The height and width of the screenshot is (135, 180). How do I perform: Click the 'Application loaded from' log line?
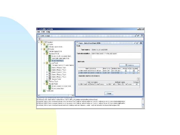pyautogui.click(x=67, y=99)
